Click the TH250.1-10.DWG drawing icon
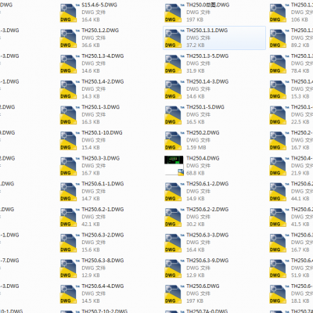Screen dimensions: 313x313 pyautogui.click(x=68, y=141)
